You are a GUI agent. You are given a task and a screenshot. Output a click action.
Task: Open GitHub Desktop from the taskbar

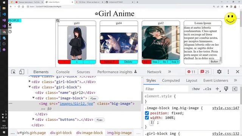(4, 49)
